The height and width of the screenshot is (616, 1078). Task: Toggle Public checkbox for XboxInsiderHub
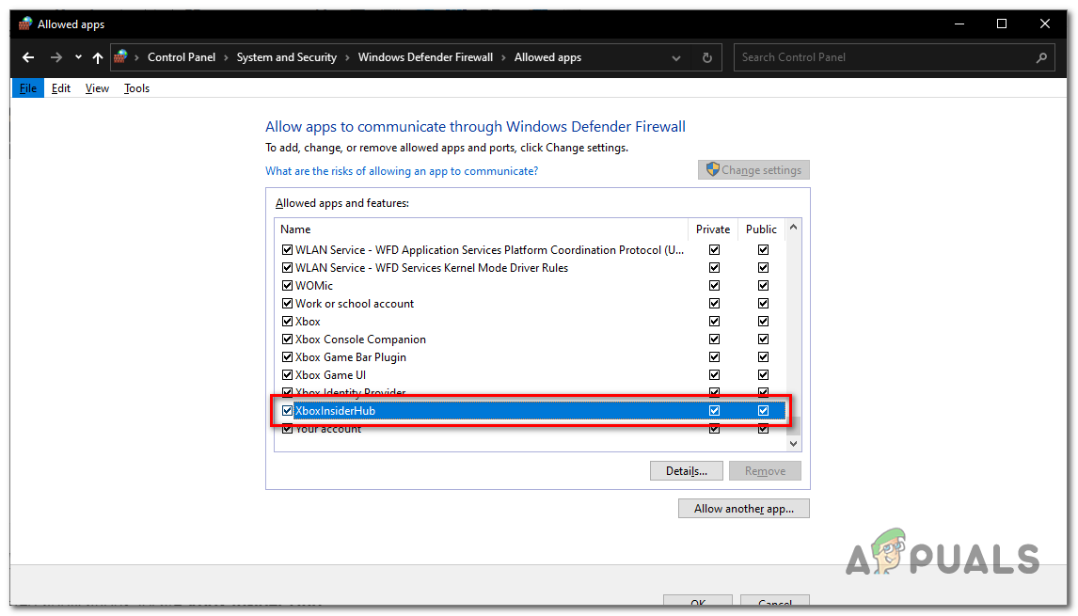(763, 410)
